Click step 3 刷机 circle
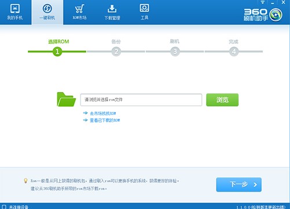Screen dimensions: 290x209 [x=175, y=52]
